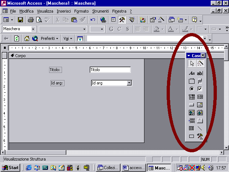Click the Id arg combo box arrow
The image size is (229, 172).
pyautogui.click(x=129, y=83)
